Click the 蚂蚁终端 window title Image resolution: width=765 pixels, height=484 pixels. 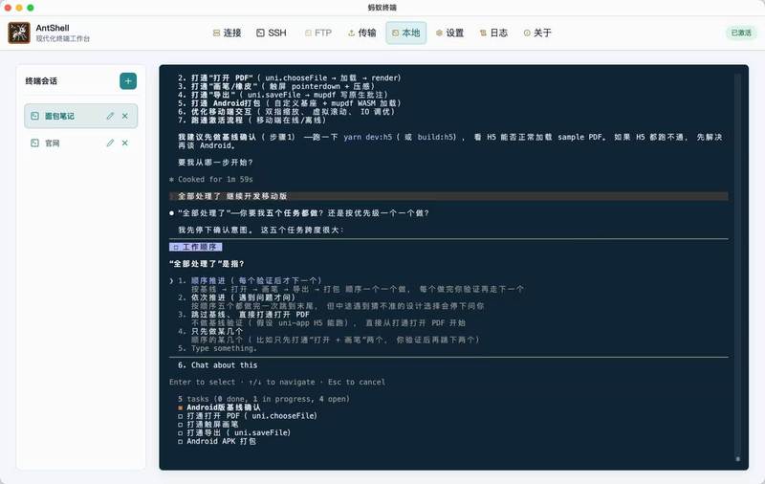tap(382, 8)
